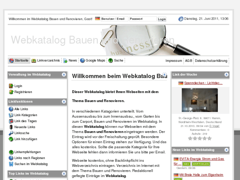Image resolution: width=240 pixels, height=180 pixels.
Task: Click the flag icon beside Spanndecken link
Action: [181, 83]
